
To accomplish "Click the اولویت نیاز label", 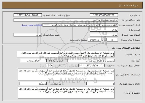I will (x=134, y=30).
